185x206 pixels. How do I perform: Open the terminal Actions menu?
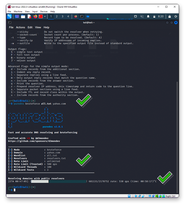[x=20, y=27]
